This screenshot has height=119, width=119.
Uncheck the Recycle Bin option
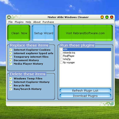click(11, 85)
